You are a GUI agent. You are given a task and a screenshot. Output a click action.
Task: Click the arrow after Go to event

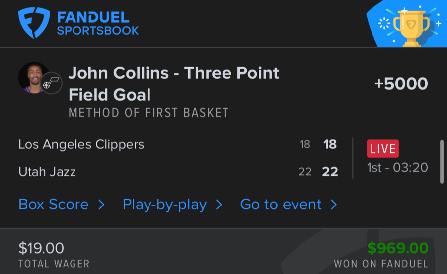pyautogui.click(x=334, y=205)
